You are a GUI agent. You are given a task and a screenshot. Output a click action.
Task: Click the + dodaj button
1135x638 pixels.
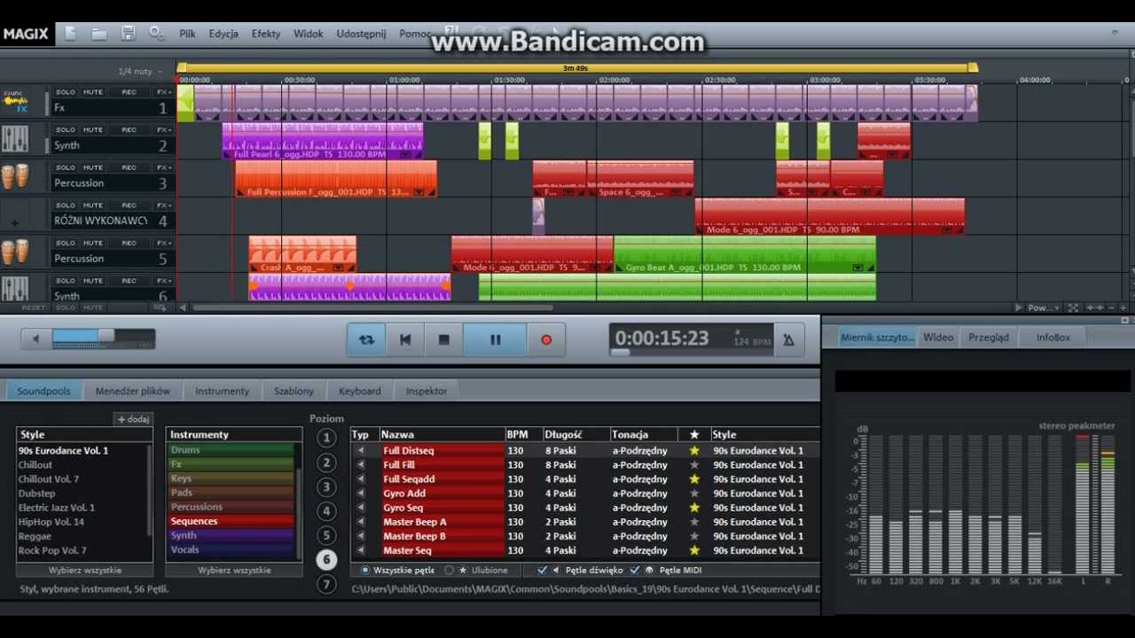tap(133, 419)
